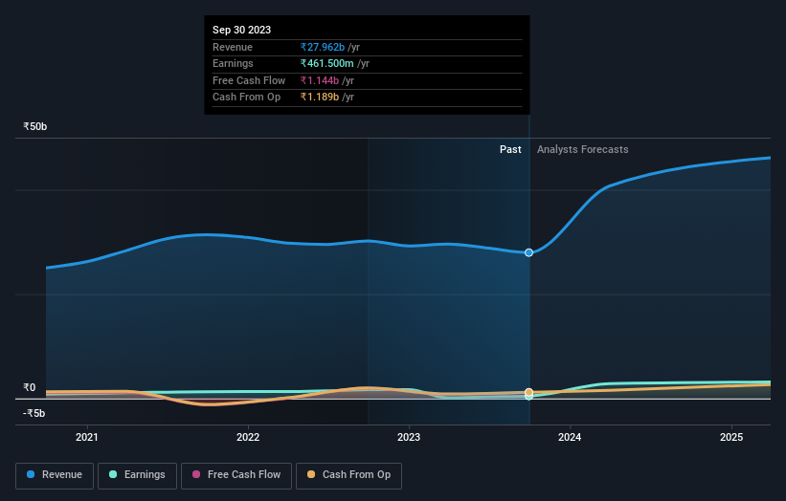Screen dimensions: 786x501
Task: Click the Earnings row label in tooltip
Action: click(x=233, y=63)
